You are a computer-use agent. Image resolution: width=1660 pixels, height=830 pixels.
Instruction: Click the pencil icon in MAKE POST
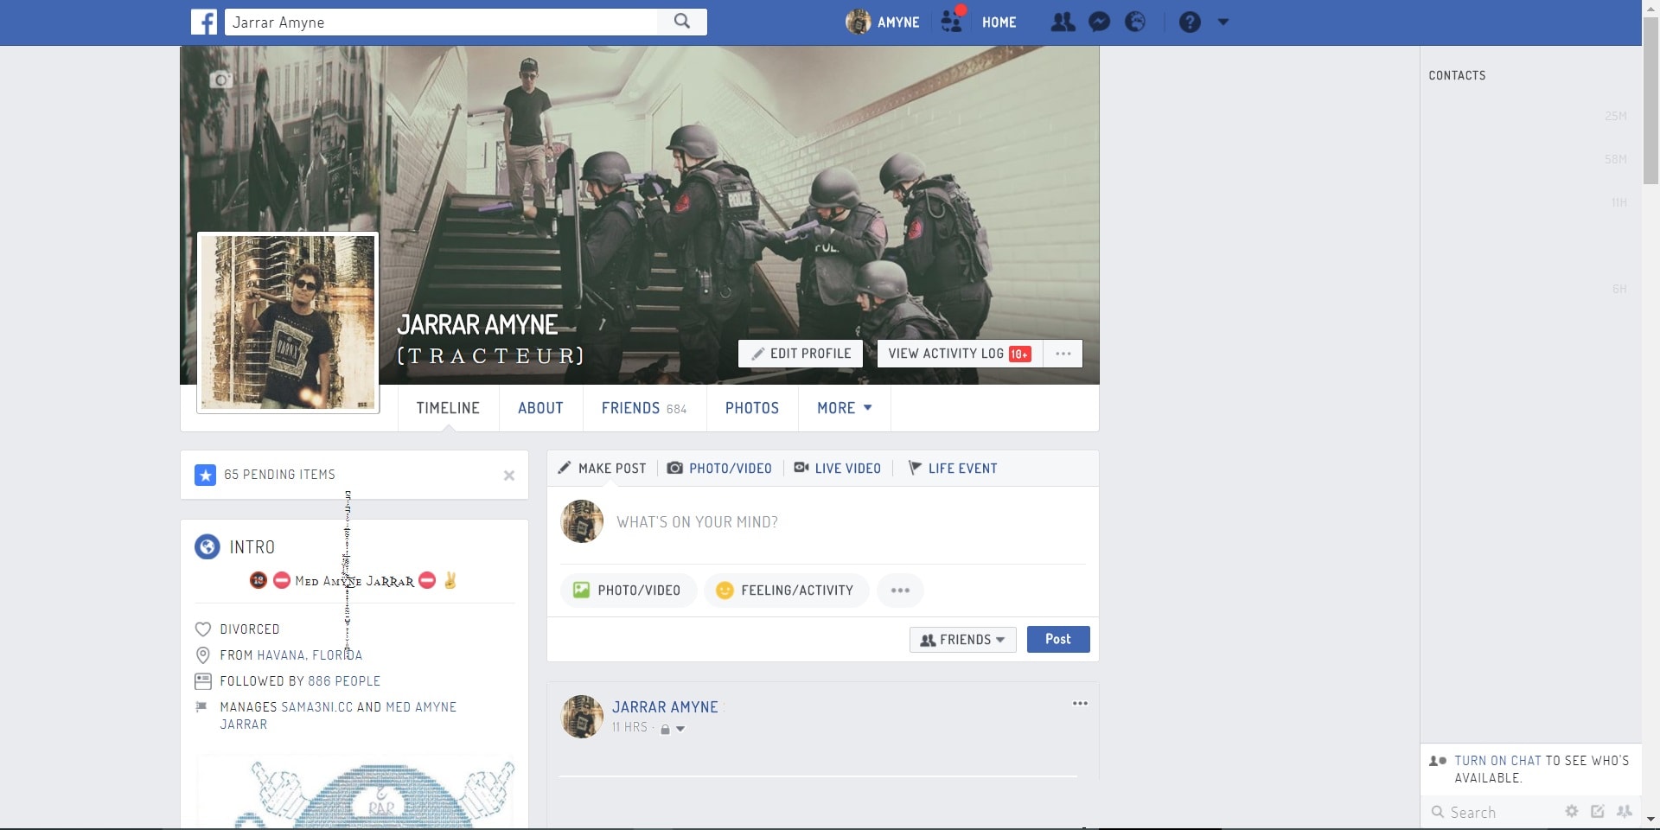pyautogui.click(x=564, y=468)
